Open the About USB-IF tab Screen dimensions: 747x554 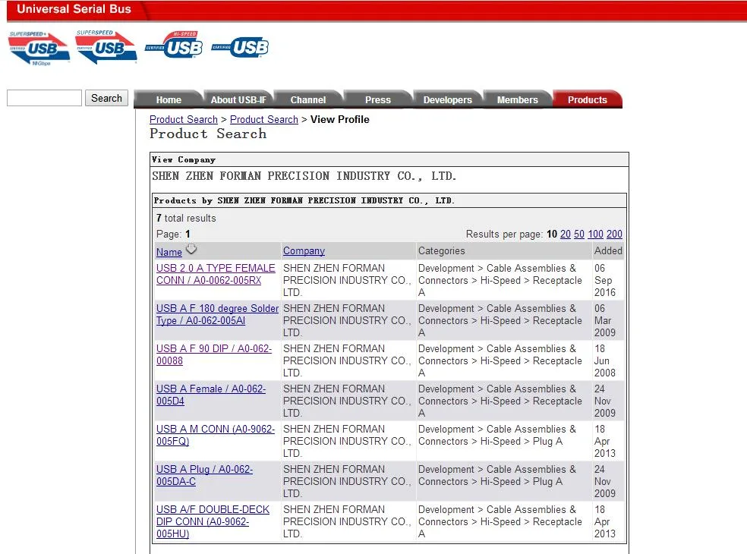coord(238,99)
